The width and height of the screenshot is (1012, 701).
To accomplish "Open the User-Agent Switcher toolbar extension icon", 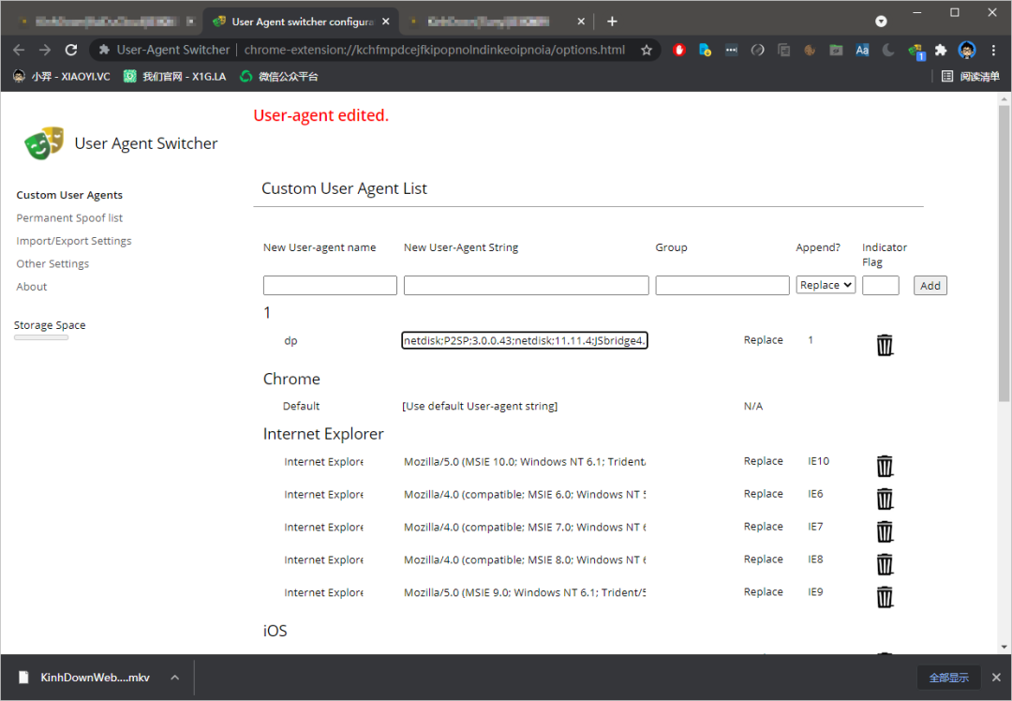I will [x=915, y=51].
